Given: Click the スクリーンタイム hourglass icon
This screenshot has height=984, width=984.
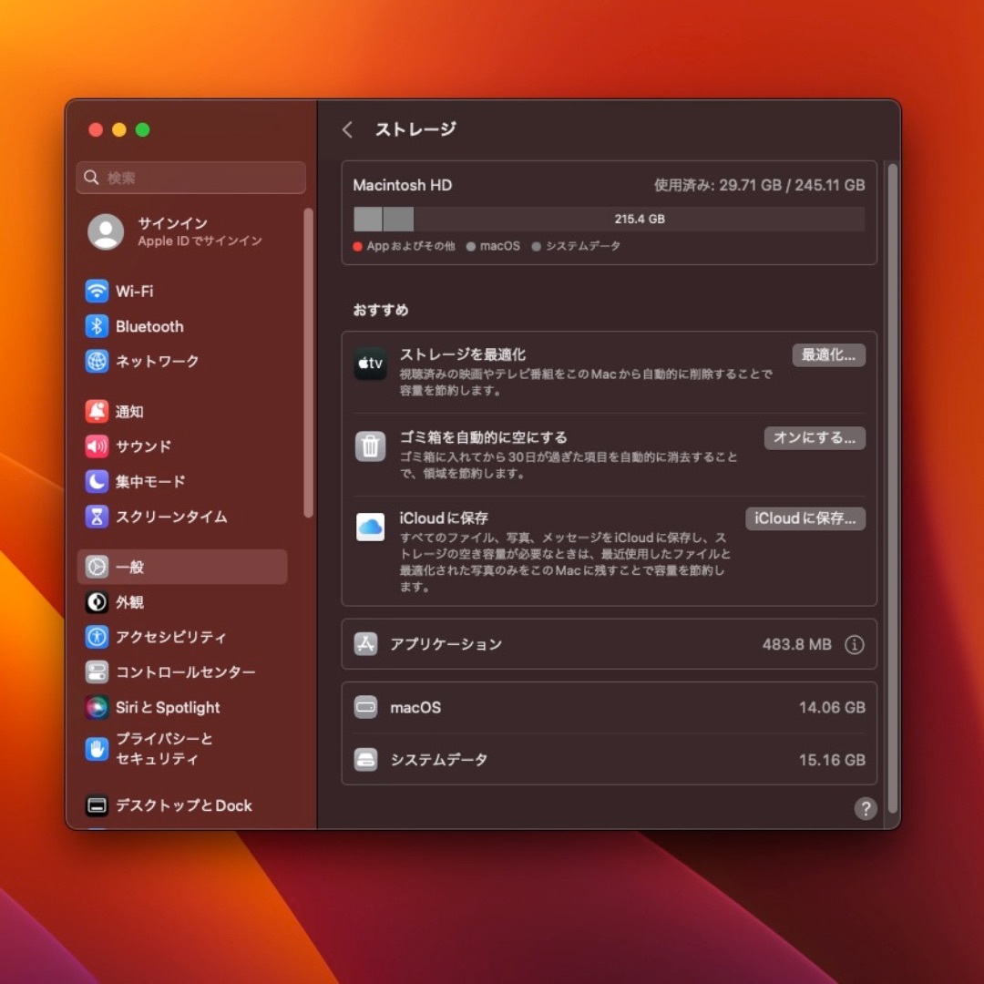Looking at the screenshot, I should (x=97, y=518).
